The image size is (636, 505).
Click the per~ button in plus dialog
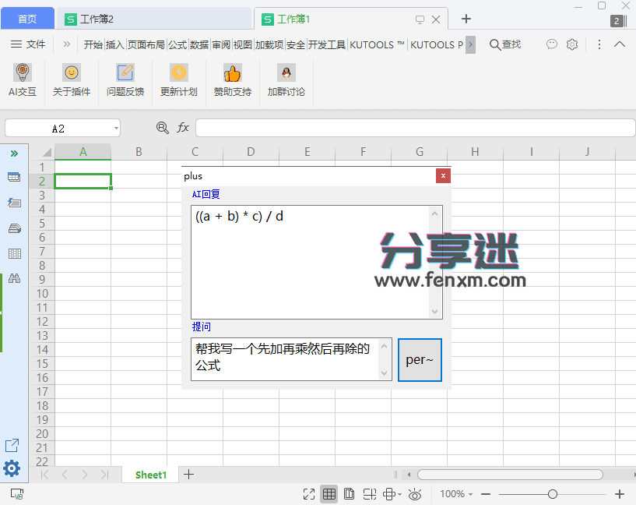click(420, 359)
